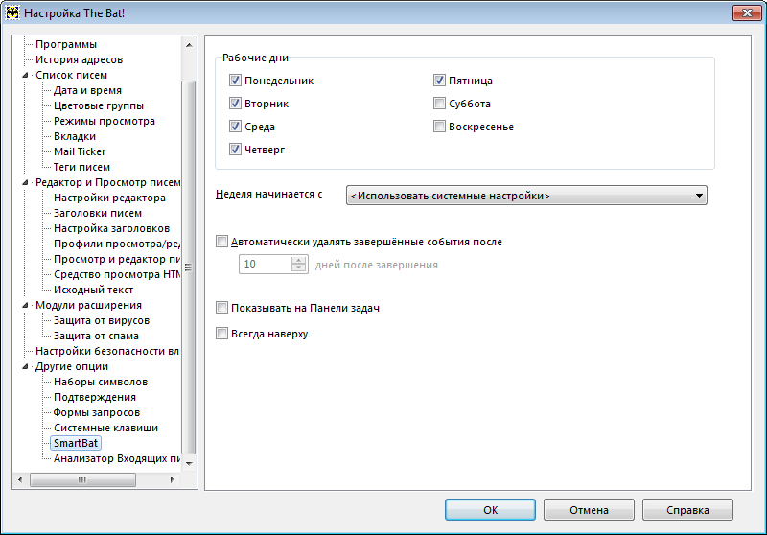Click tree scrollbar down arrow
This screenshot has width=767, height=535.
(189, 464)
